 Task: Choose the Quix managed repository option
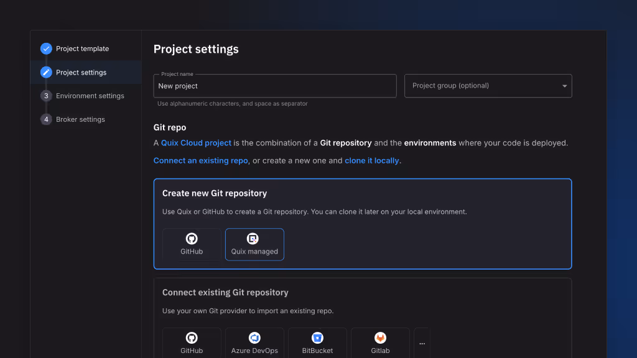[254, 244]
